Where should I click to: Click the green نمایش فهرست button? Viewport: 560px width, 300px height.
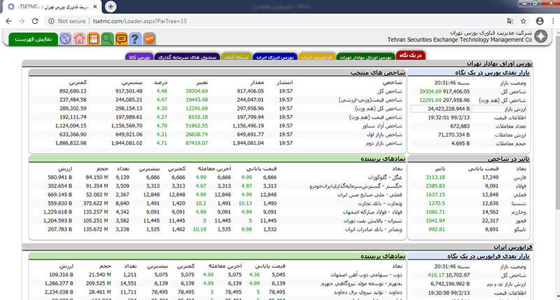click(33, 39)
